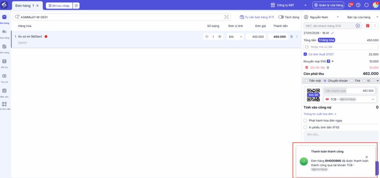The height and width of the screenshot is (178, 380).
Task: Open the three-dot menu beside gift button
Action: click(x=375, y=26)
